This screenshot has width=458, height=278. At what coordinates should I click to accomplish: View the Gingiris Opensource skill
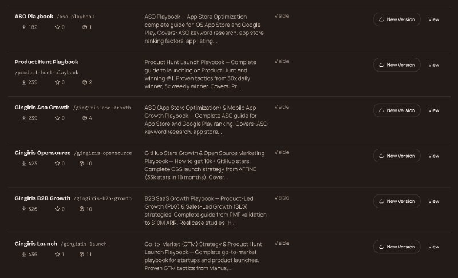pyautogui.click(x=433, y=156)
